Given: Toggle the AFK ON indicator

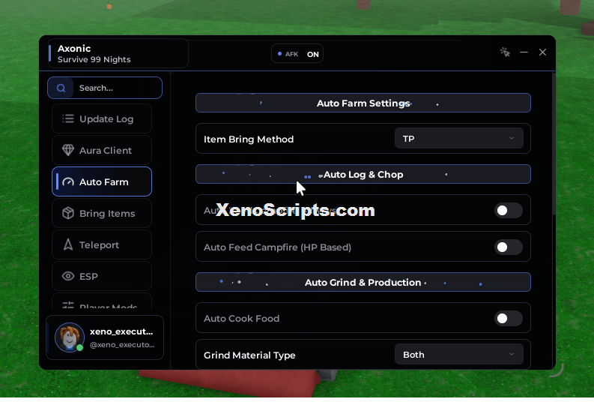Looking at the screenshot, I should click(297, 54).
